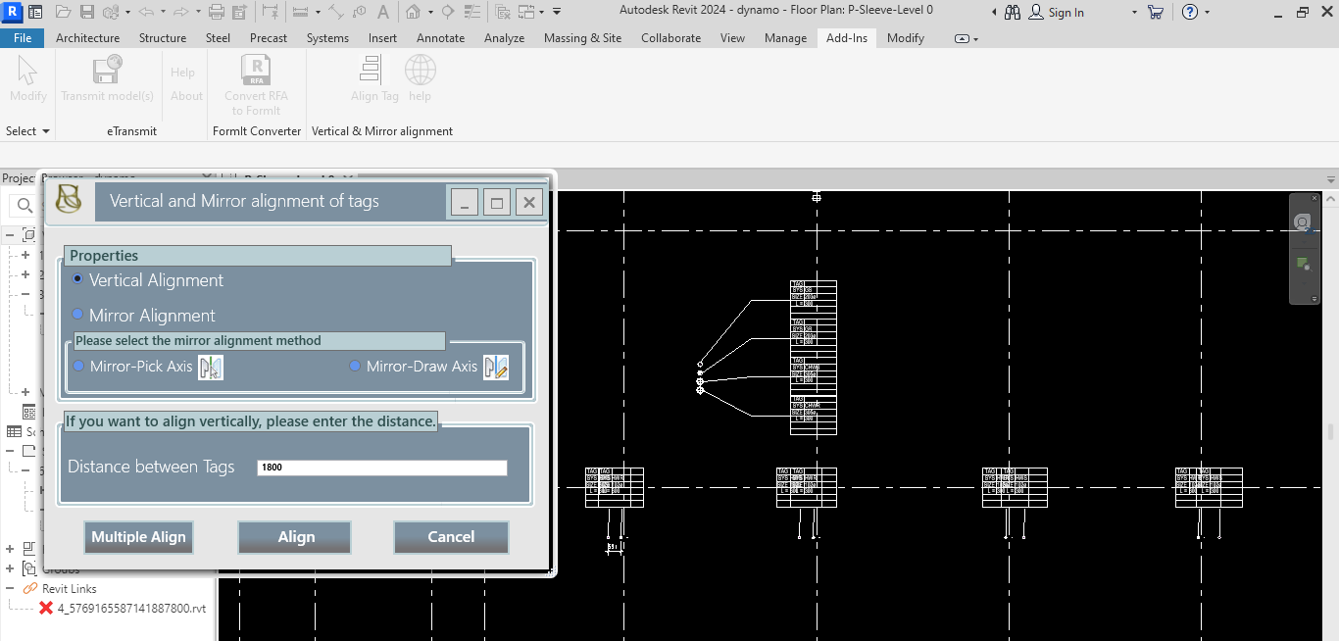Click the Autodesk App Store cart icon
This screenshot has width=1339, height=641.
[1155, 13]
